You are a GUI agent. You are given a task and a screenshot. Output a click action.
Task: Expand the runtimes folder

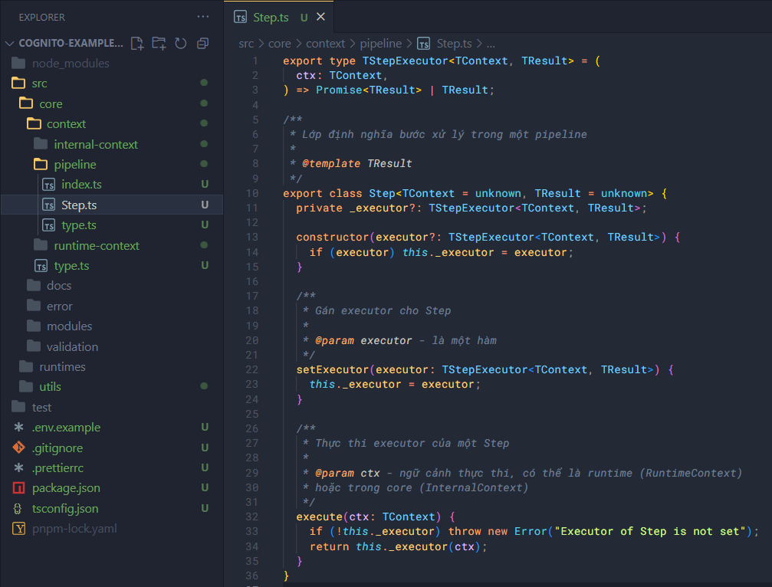[62, 366]
